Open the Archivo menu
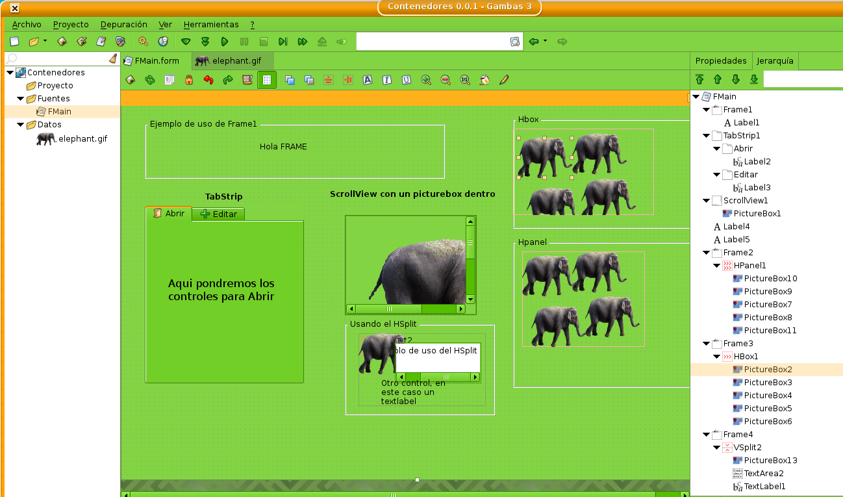The image size is (843, 497). tap(27, 24)
